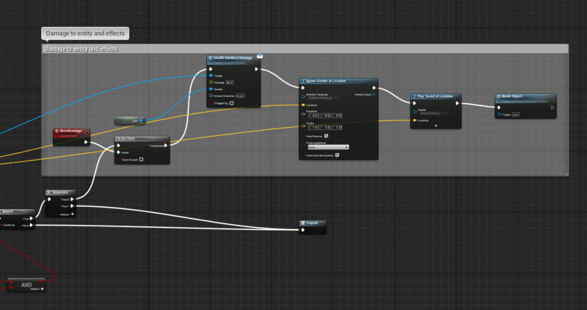Open the Attack Direction dropdown set to Front
This screenshot has height=310, width=587.
click(x=240, y=96)
